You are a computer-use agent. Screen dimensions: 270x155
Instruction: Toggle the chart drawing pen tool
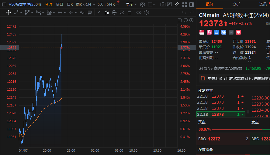[177, 5]
